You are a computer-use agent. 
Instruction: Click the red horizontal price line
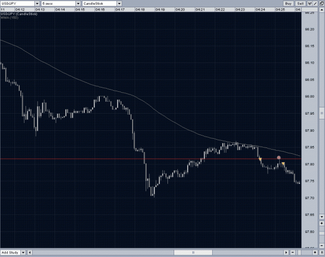tap(151, 158)
